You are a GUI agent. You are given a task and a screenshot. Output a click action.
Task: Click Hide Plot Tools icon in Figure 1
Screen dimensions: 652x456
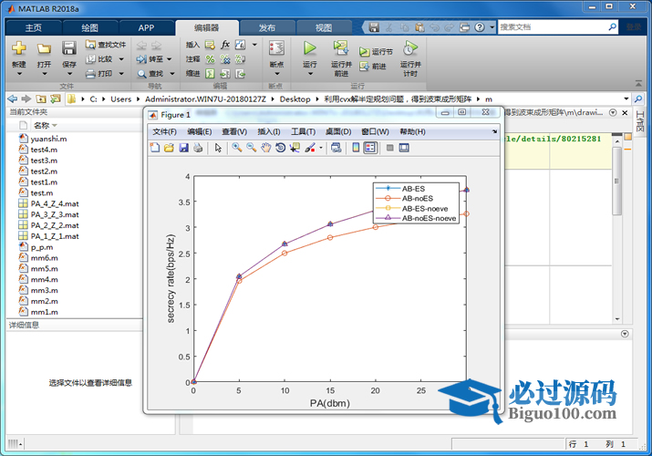[x=389, y=148]
